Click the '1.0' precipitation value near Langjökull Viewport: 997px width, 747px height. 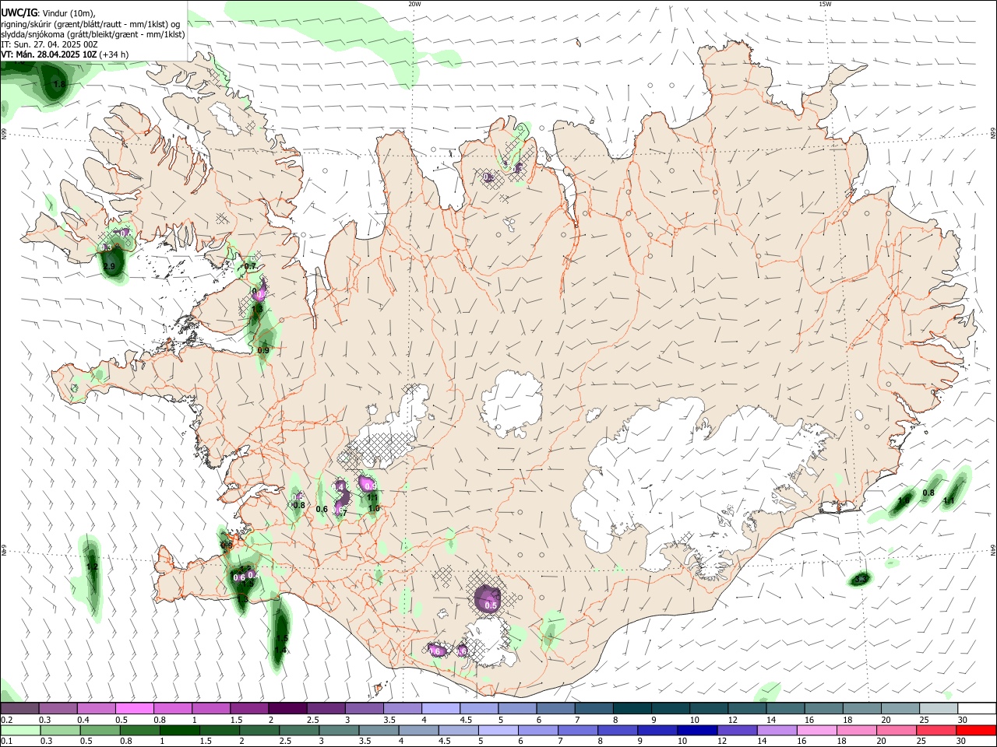[x=374, y=508]
